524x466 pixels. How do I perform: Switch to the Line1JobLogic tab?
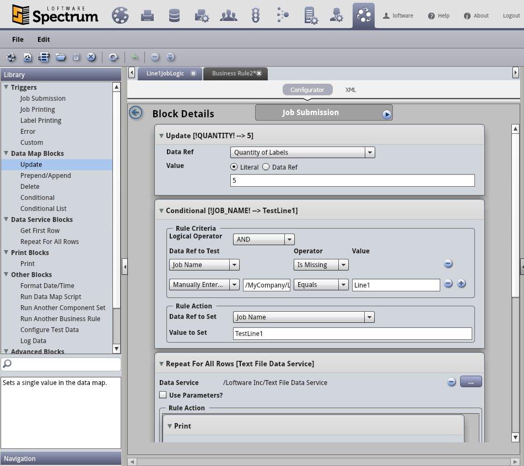[x=165, y=73]
